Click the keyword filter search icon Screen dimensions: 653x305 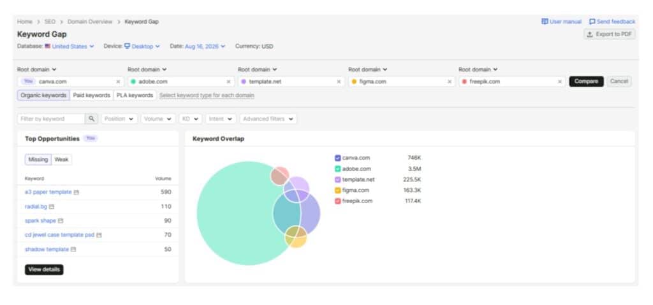(x=92, y=119)
